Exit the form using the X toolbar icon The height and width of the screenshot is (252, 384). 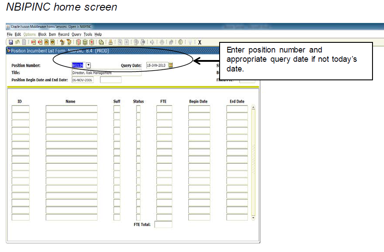pos(200,42)
